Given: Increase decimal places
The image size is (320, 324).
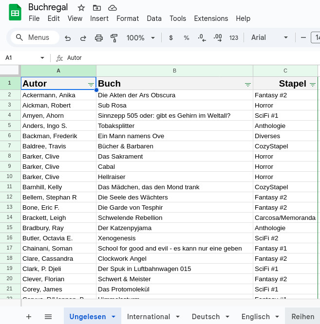Looking at the screenshot, I should pyautogui.click(x=218, y=38).
